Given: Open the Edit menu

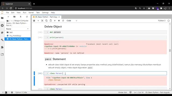Looking at the screenshot, I should (13, 13).
